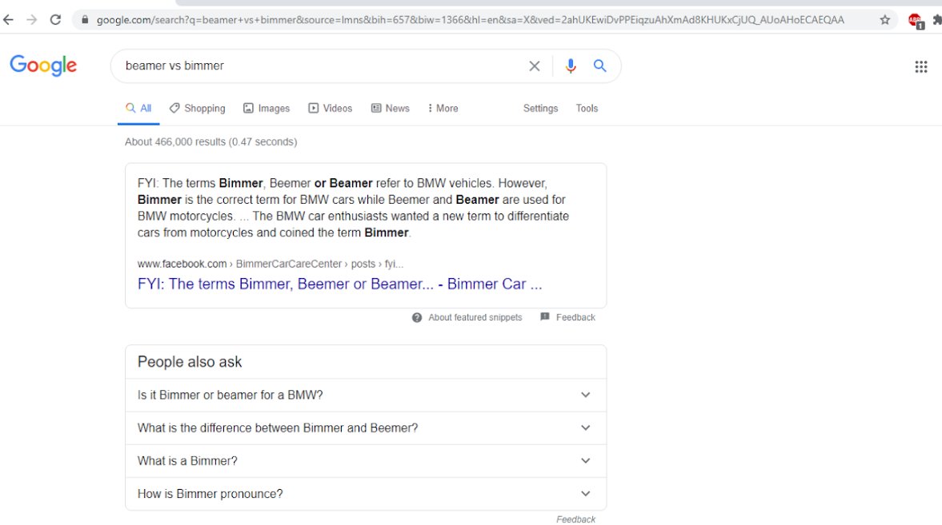Select the All results tab

coord(138,108)
